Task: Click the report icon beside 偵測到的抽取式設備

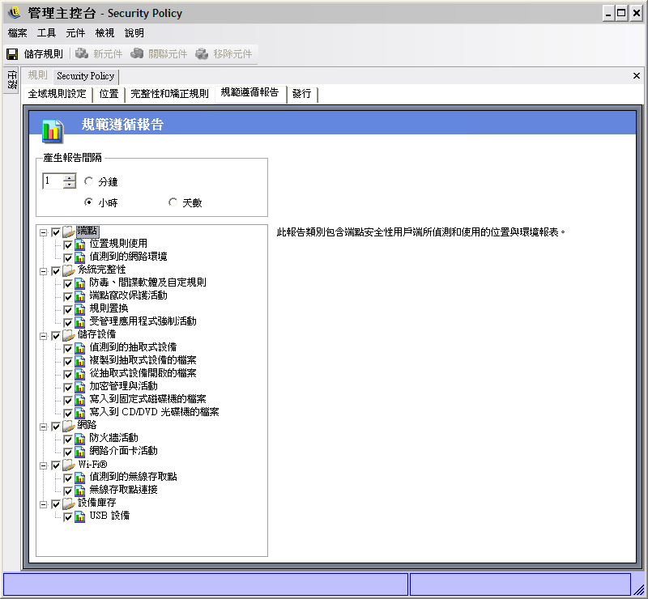Action: point(80,348)
